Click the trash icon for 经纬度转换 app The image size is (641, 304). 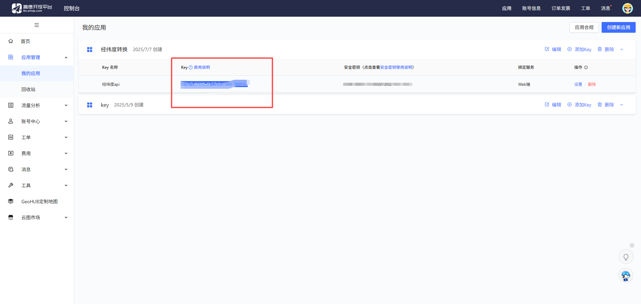(600, 49)
